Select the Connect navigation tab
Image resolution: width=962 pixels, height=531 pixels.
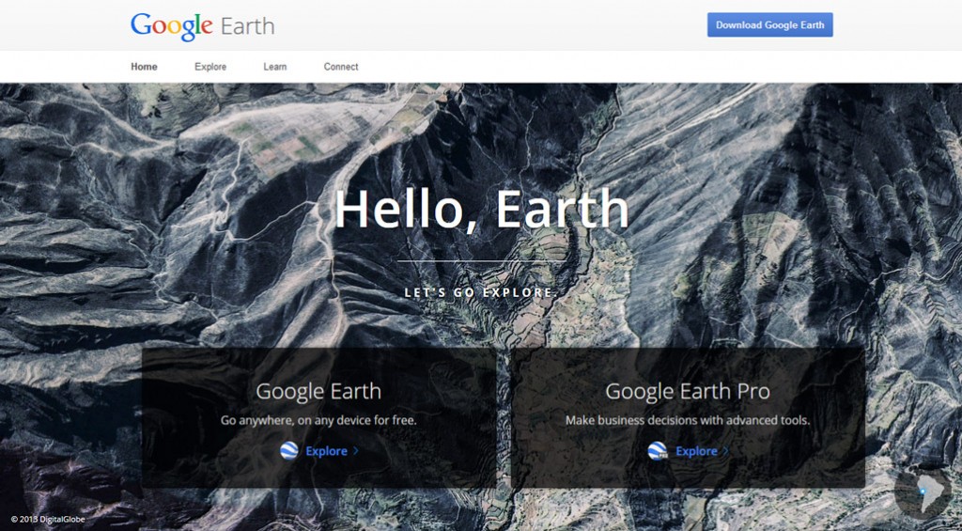coord(341,67)
